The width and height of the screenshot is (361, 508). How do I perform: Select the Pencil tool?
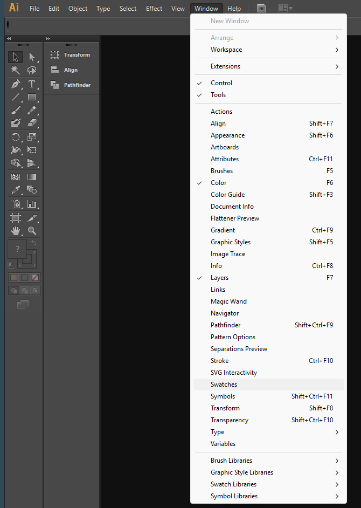point(32,110)
